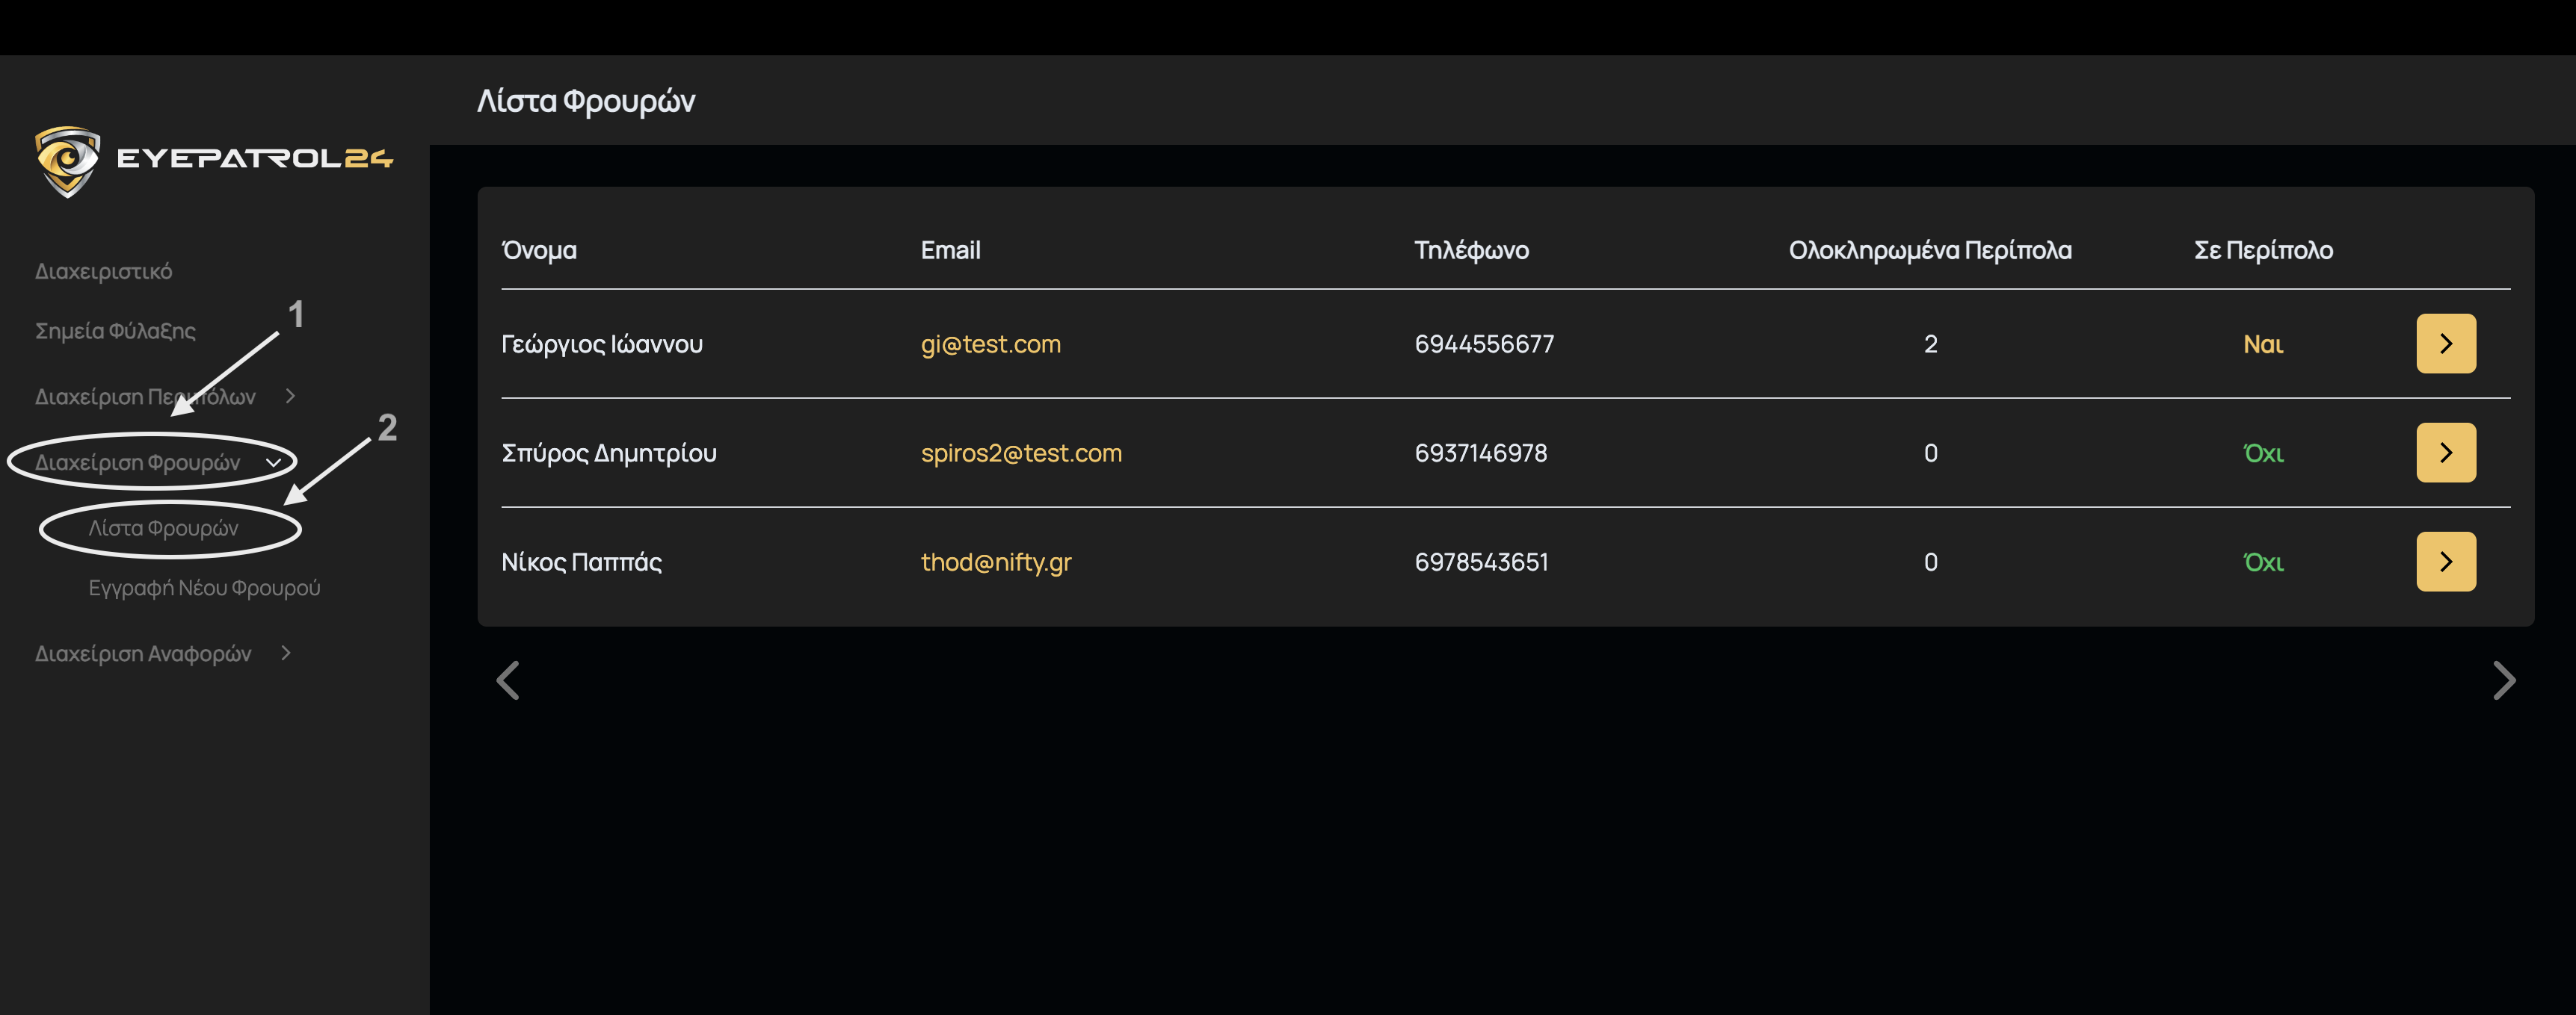The height and width of the screenshot is (1015, 2576).
Task: Go to next page of guards list
Action: coord(2503,680)
